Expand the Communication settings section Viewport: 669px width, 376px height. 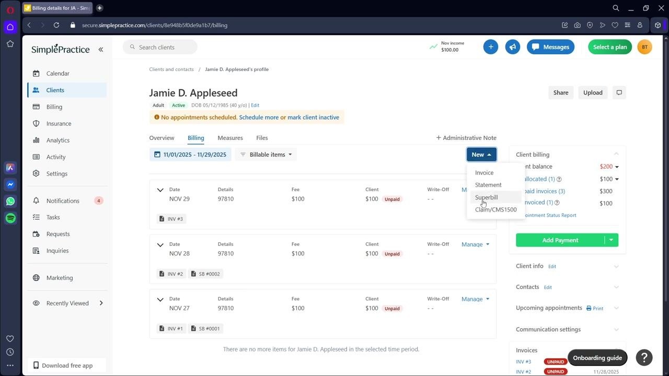click(616, 330)
